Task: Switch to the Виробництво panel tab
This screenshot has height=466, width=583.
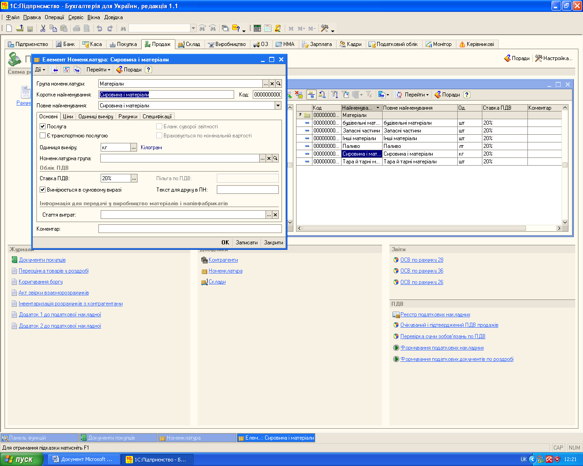Action: 227,44
